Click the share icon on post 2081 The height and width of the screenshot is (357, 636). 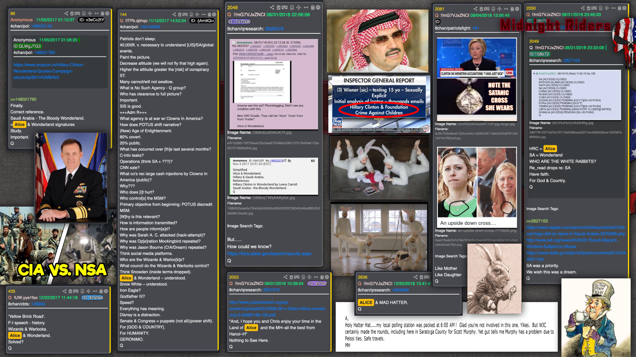tap(476, 9)
